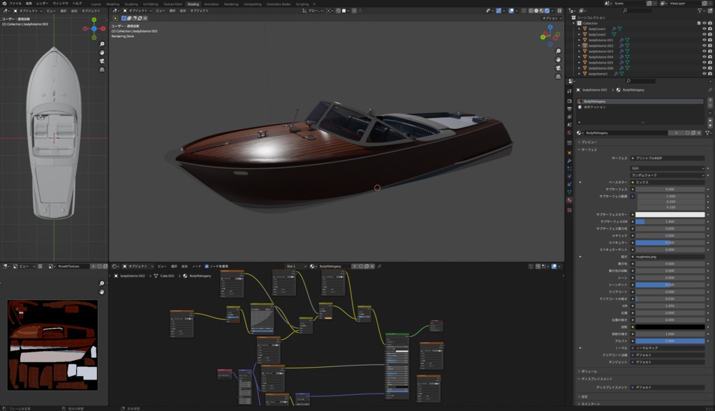Image resolution: width=715 pixels, height=411 pixels.
Task: Toggle the 'ノードを使用' checkbox in node editor
Action: (207, 266)
